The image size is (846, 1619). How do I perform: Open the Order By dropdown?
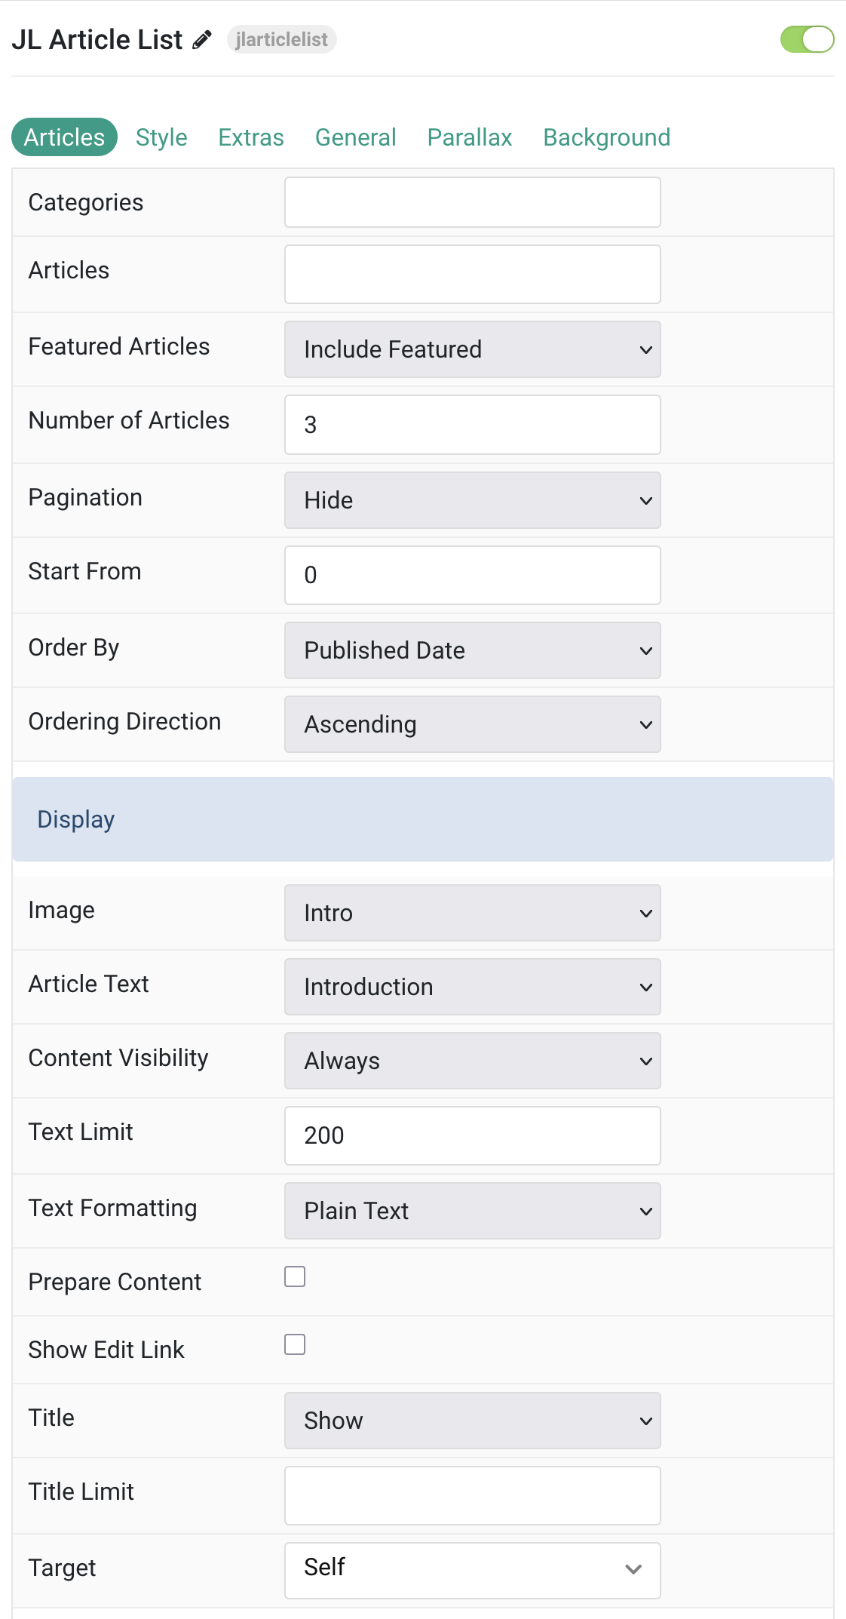point(473,650)
